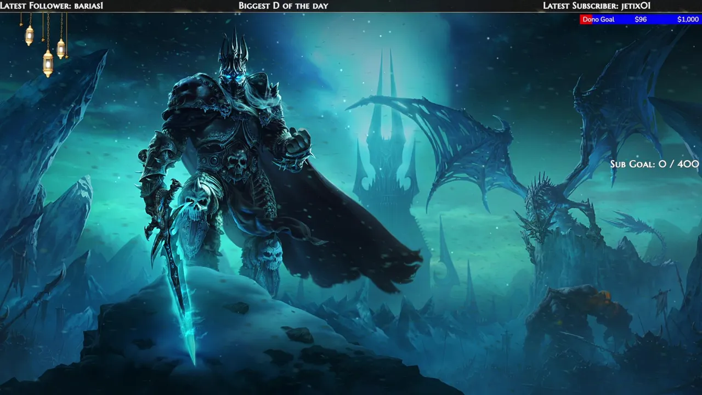This screenshot has height=395, width=702.
Task: Click the Latest Subscriber: jetix01 label
Action: (x=597, y=6)
